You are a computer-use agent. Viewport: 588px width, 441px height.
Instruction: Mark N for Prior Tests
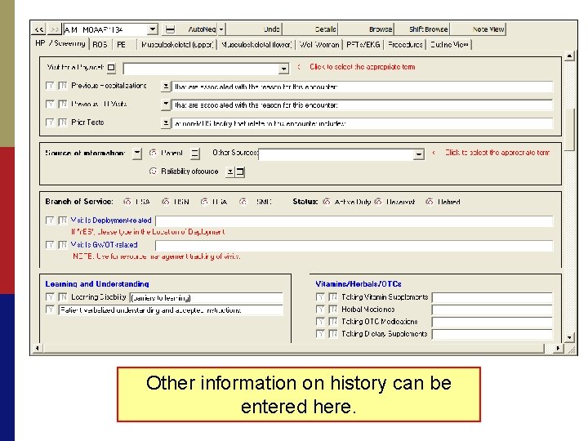tap(63, 122)
